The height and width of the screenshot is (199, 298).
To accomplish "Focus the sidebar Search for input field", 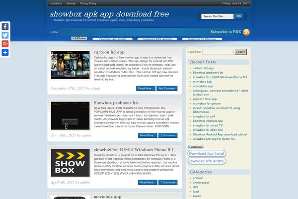I will 218,52.
